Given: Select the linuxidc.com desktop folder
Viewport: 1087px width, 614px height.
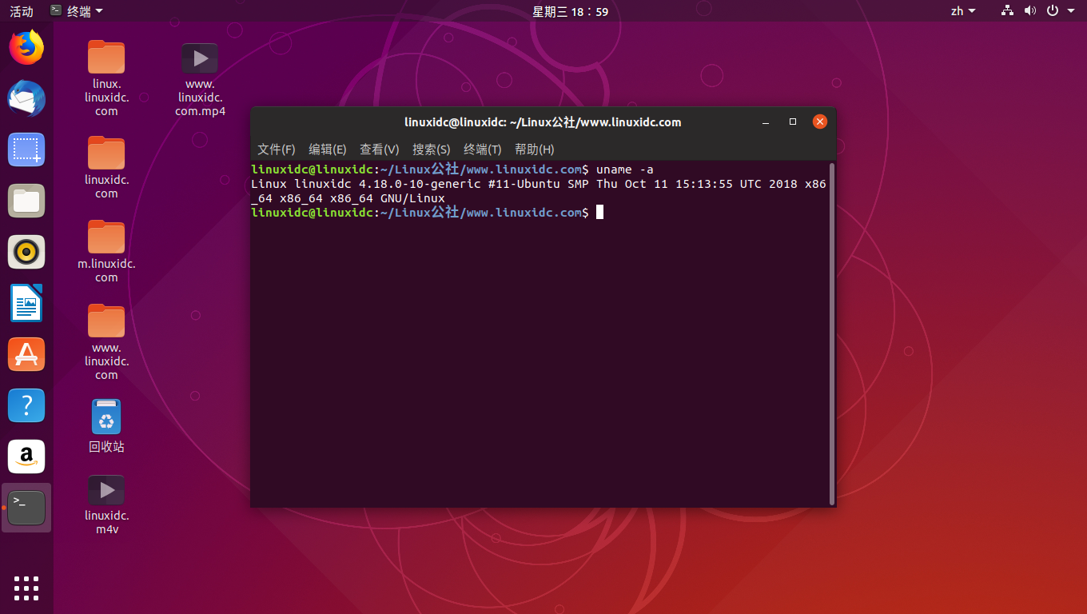Looking at the screenshot, I should [106, 167].
